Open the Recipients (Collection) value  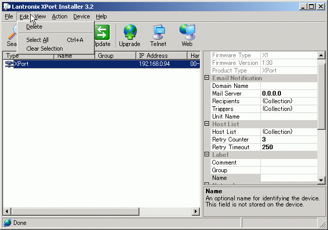(x=289, y=101)
